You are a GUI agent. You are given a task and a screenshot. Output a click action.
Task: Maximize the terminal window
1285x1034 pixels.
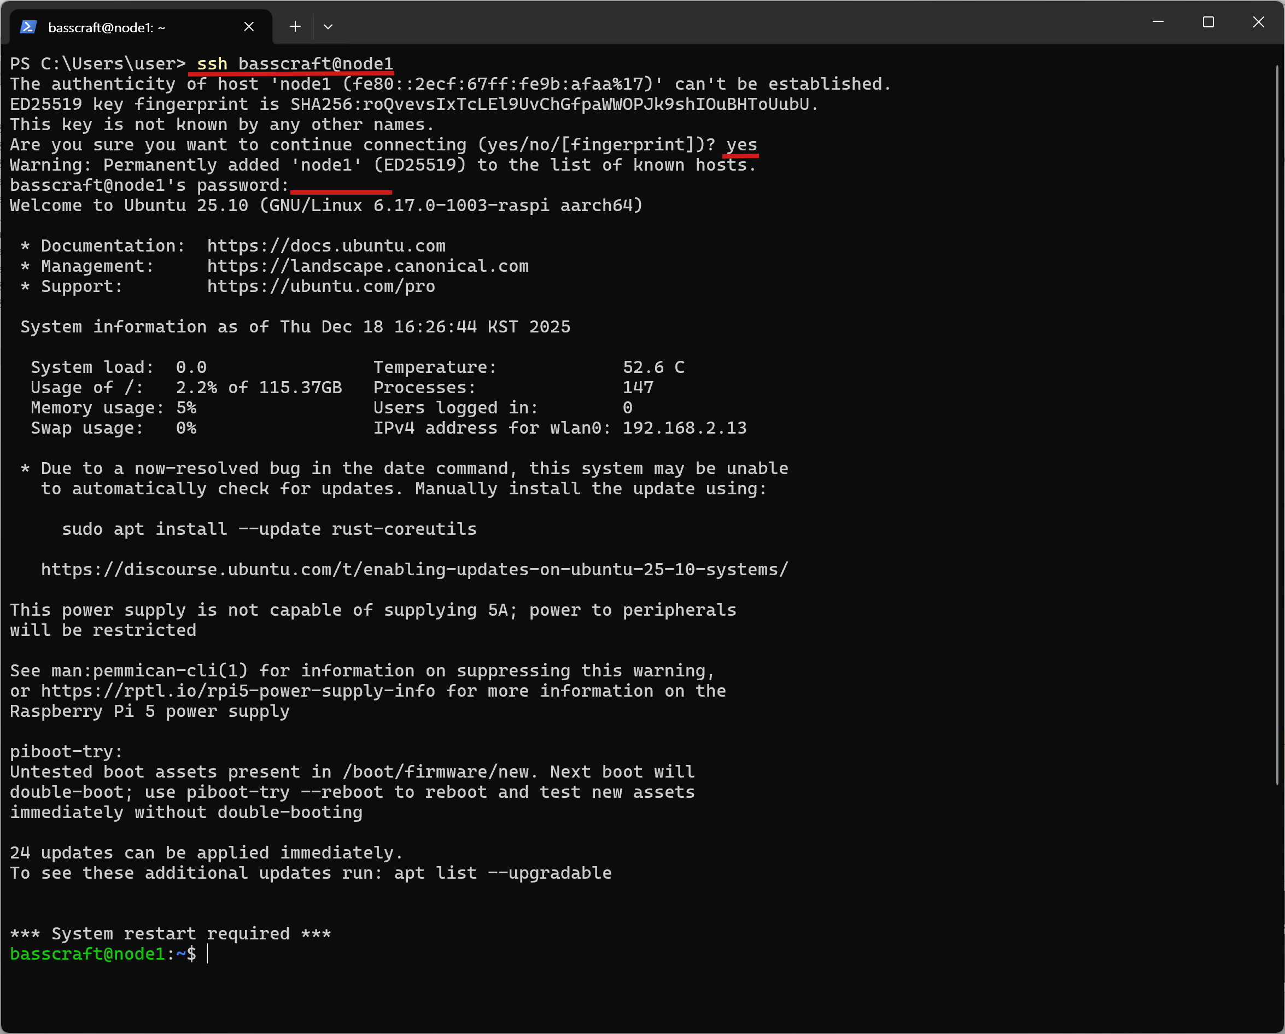[x=1208, y=22]
